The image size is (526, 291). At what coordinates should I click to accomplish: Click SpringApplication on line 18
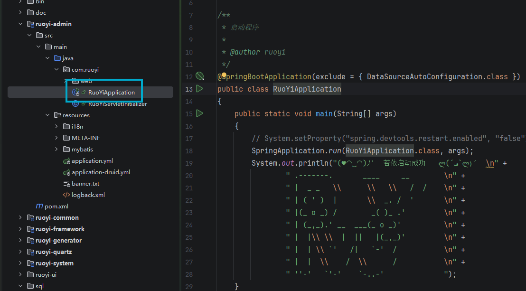pos(288,150)
